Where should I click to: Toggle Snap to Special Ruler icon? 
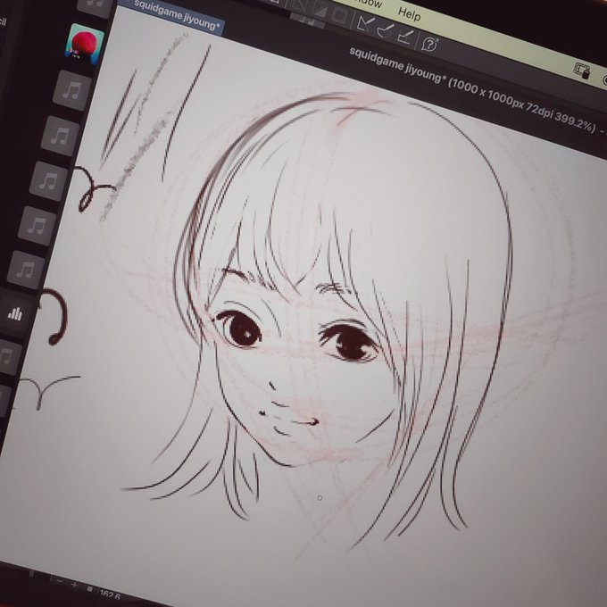[x=385, y=31]
